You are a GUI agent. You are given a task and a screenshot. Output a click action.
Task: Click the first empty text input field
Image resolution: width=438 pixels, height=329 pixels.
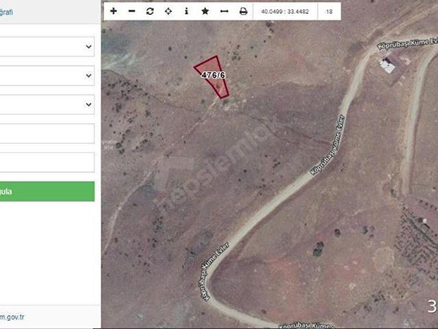coord(47,134)
